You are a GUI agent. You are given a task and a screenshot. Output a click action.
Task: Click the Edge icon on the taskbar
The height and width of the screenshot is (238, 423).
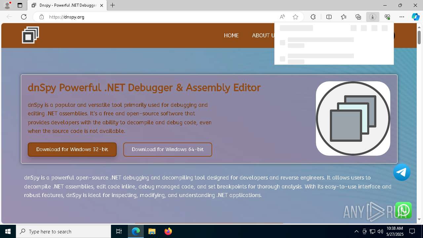click(x=136, y=231)
